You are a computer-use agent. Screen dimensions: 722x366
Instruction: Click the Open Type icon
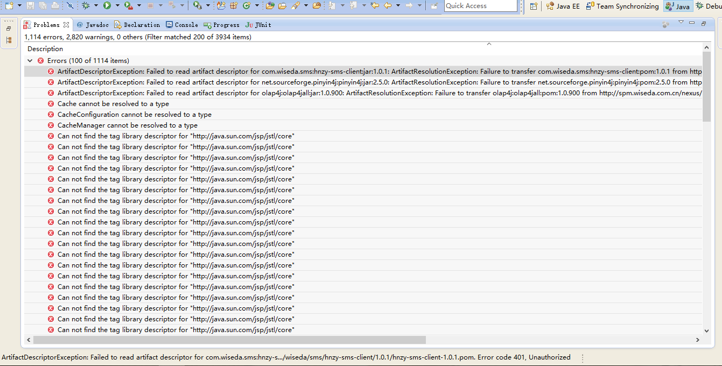click(270, 5)
